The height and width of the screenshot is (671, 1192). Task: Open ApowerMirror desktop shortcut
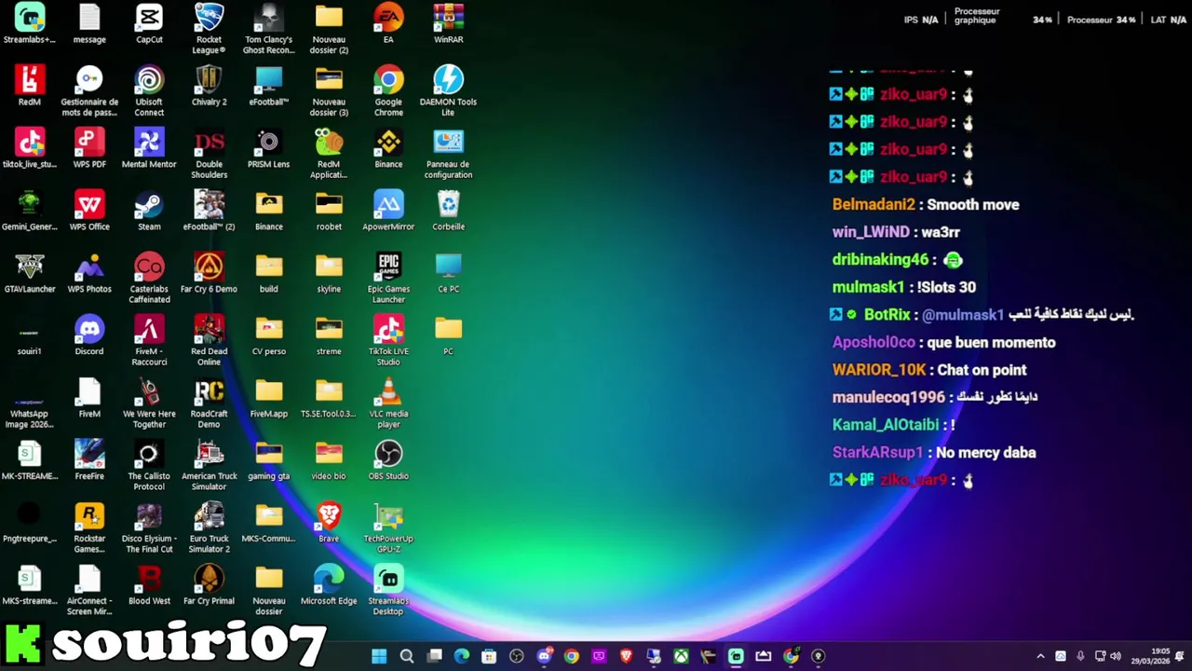click(x=388, y=211)
